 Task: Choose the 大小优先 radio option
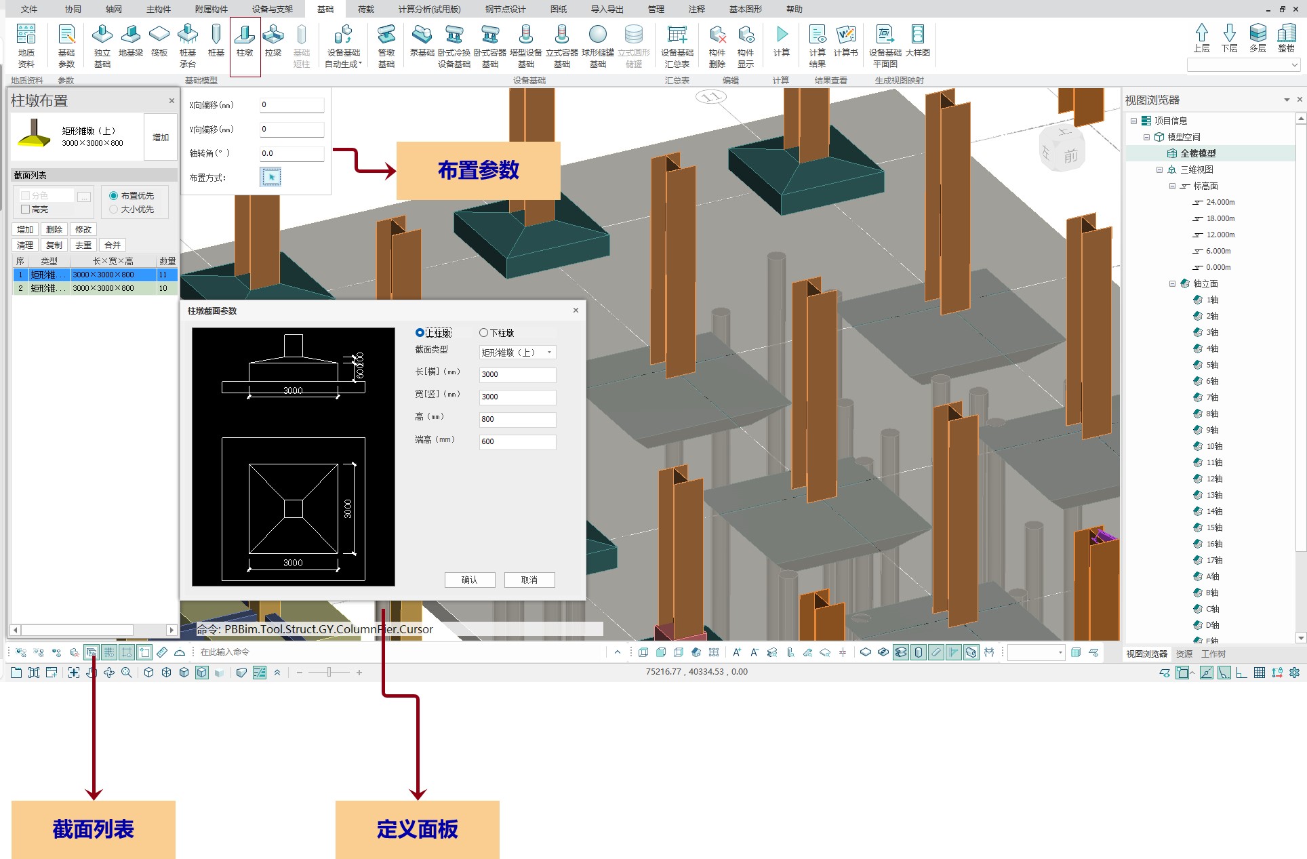(114, 209)
